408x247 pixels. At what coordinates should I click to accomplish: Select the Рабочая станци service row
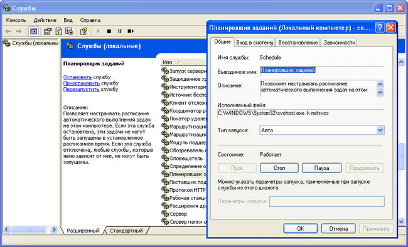click(184, 198)
